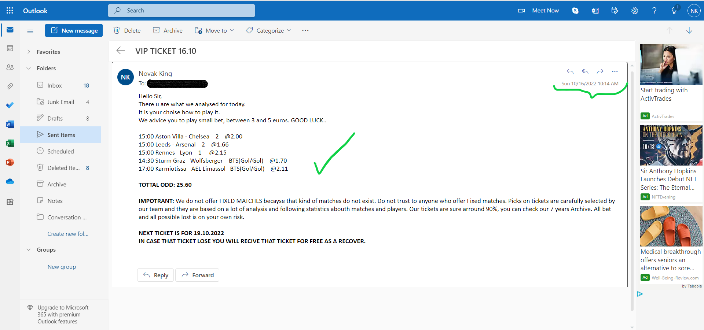This screenshot has width=704, height=330.
Task: Open the To Do app
Action: (10, 105)
